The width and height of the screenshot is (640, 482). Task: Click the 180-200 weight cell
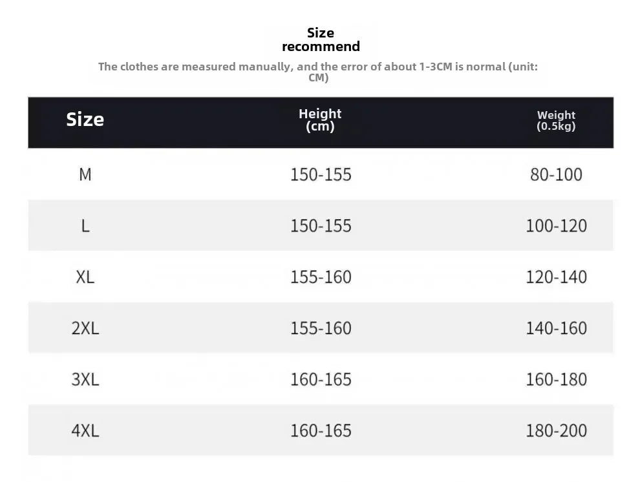coord(556,430)
